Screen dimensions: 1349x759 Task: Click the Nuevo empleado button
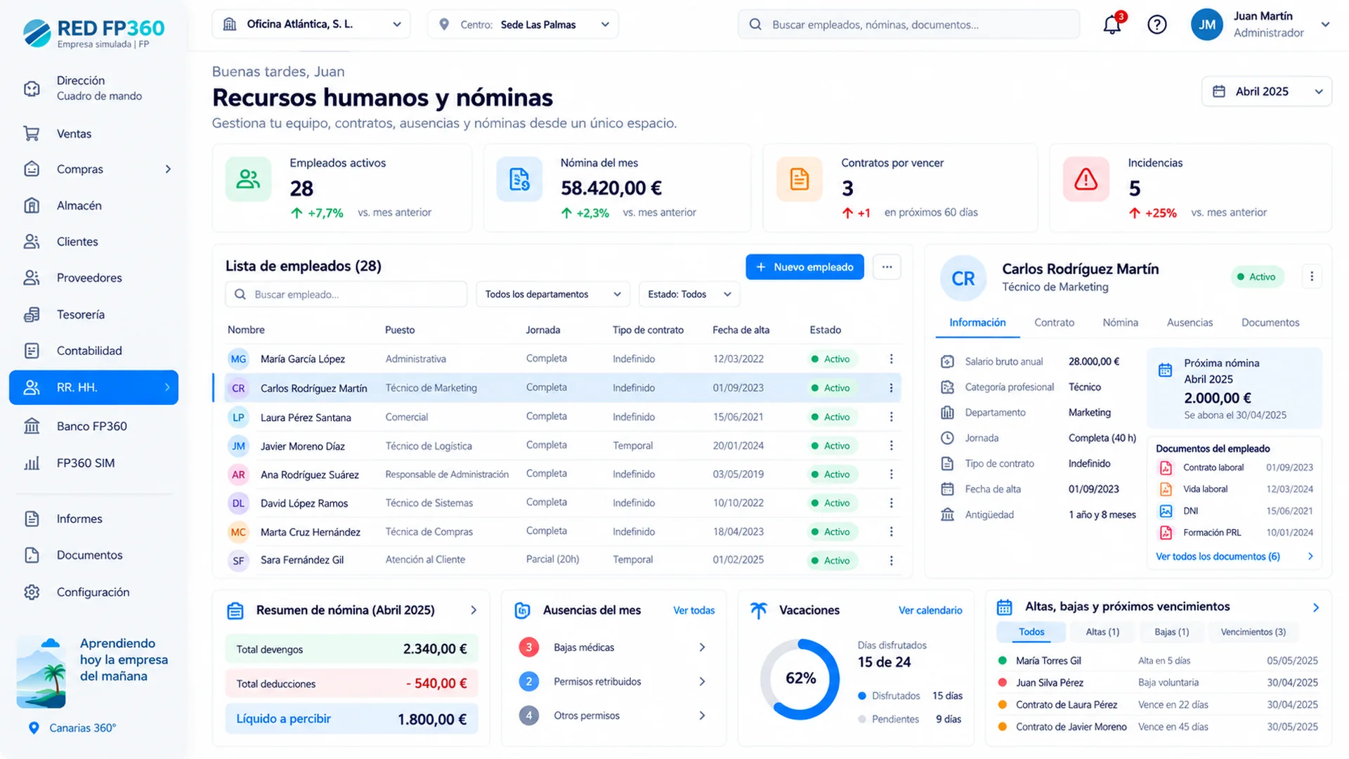coord(804,267)
